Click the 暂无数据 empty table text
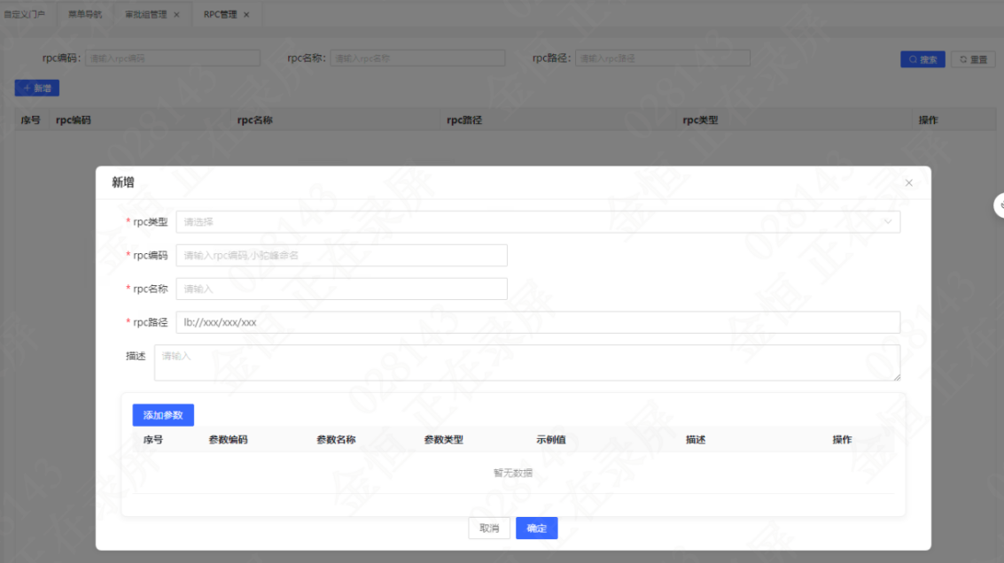This screenshot has width=1004, height=563. click(513, 473)
